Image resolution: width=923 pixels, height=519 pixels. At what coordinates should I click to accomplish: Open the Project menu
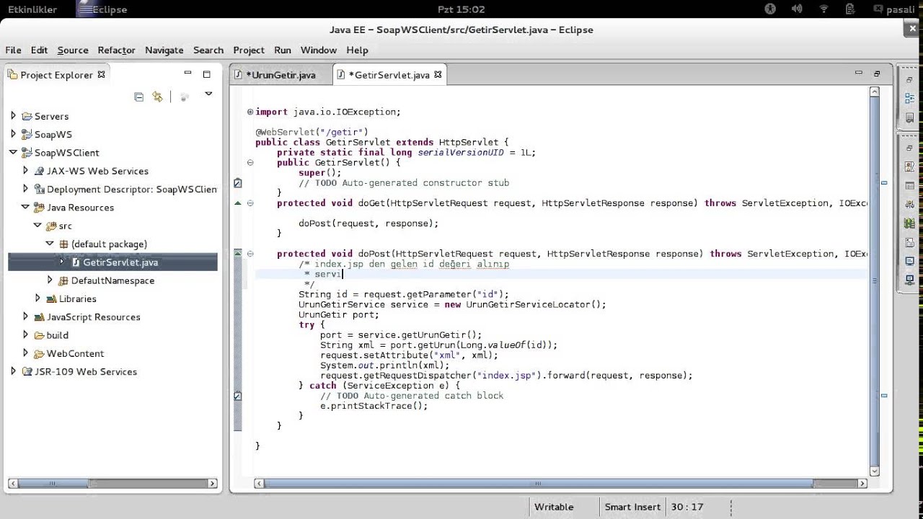click(249, 50)
